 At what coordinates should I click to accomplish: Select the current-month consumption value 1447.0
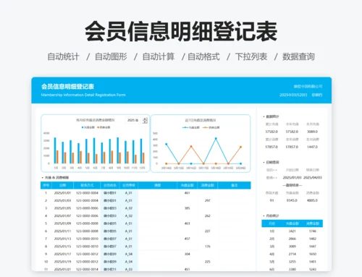coord(313,147)
